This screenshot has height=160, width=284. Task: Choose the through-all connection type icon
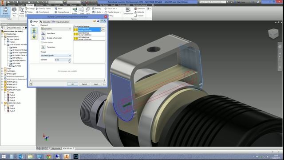[x=34, y=30]
